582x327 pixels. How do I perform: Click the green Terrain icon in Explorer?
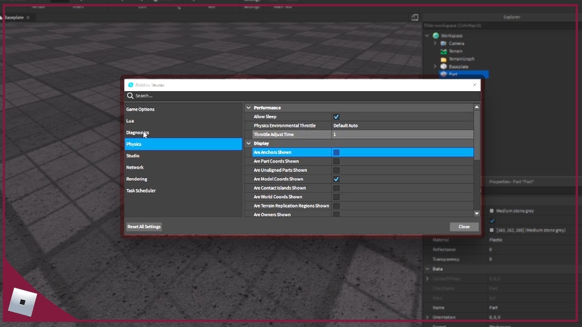tap(444, 51)
